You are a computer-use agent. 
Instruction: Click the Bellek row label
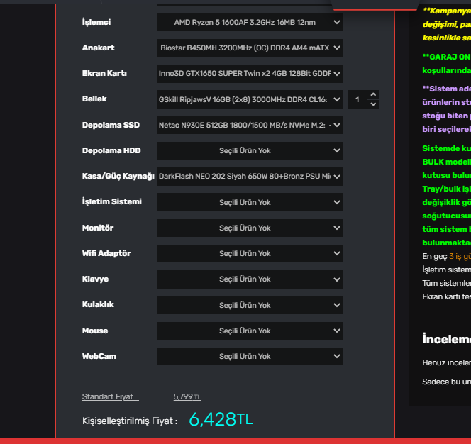click(x=94, y=99)
